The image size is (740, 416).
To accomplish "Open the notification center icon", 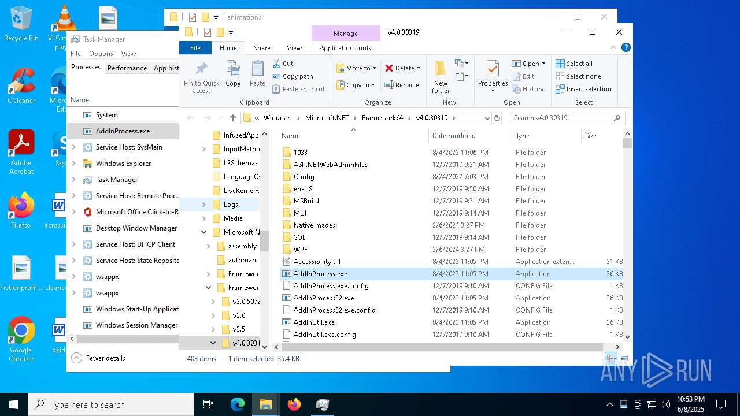I will 721,404.
